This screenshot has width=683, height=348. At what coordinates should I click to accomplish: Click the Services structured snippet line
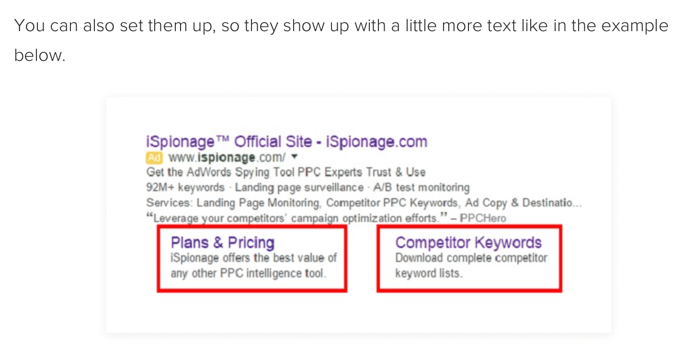click(364, 203)
